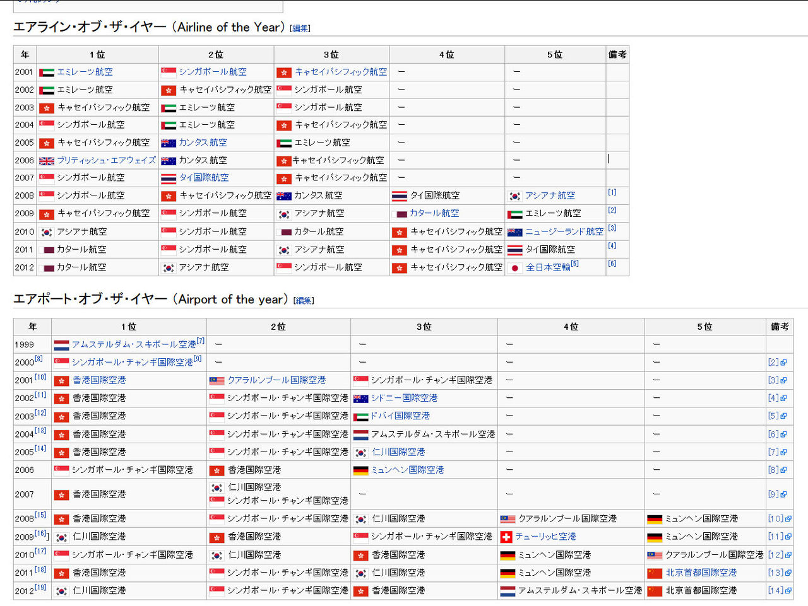Click the external-link icon beside [8] in the airport table
Viewport: 808px width, 606px height.
[x=783, y=470]
